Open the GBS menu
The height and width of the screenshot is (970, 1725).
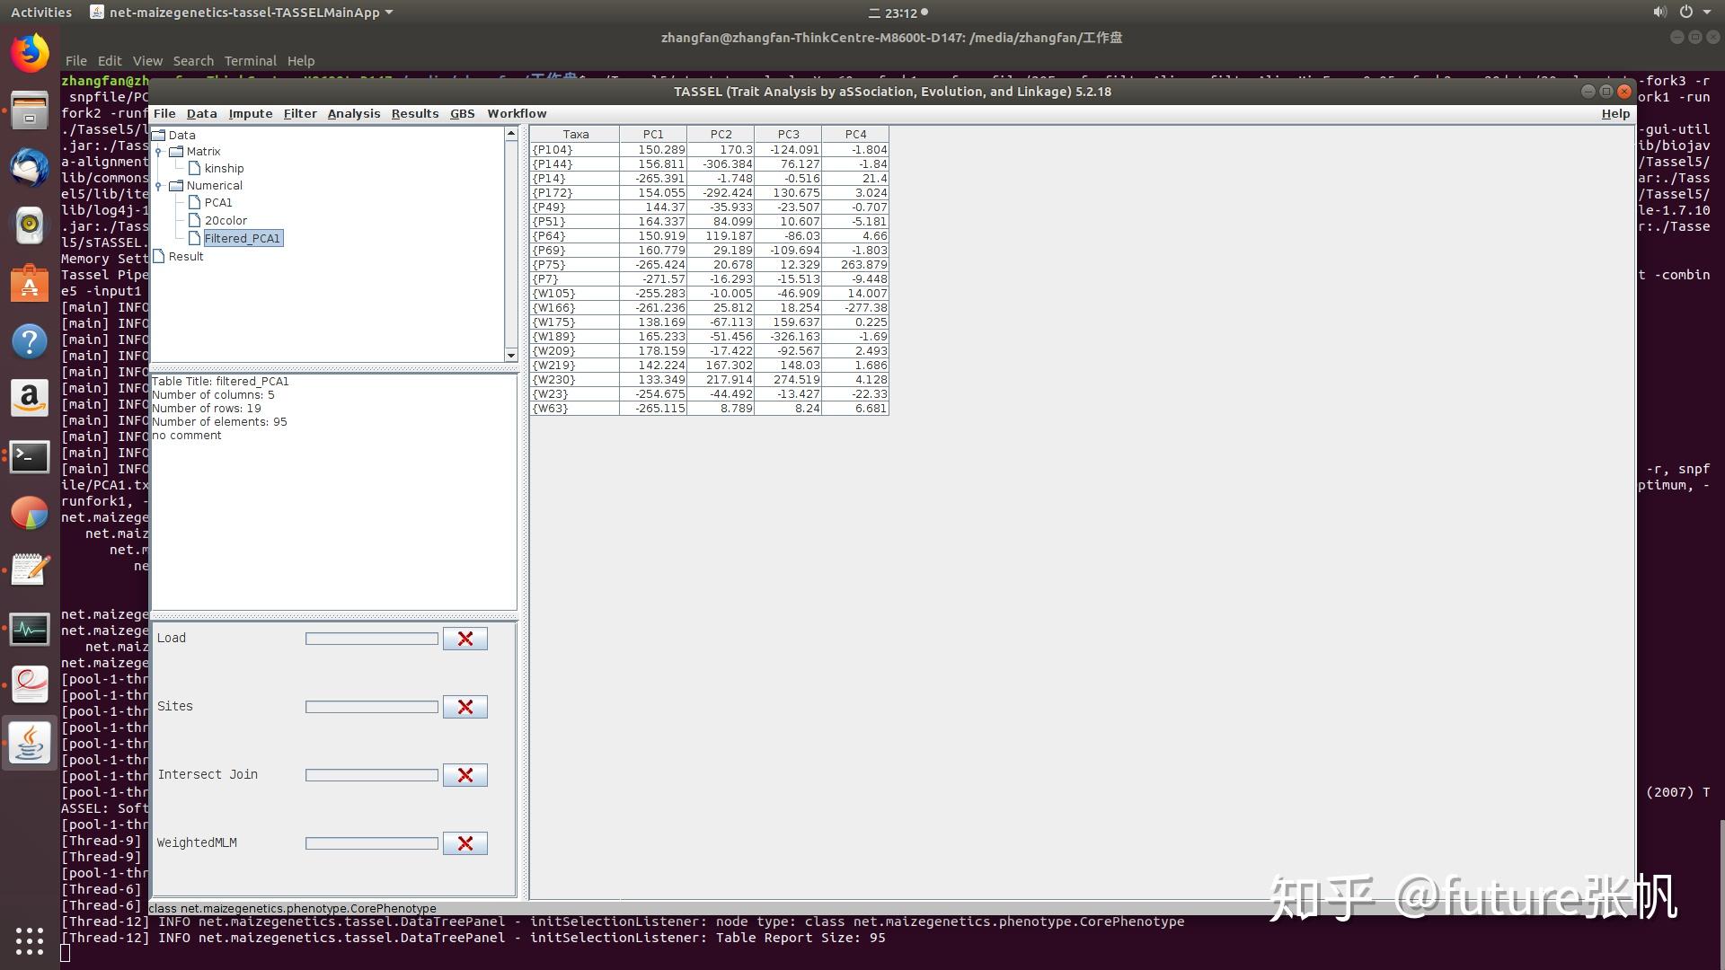(x=462, y=114)
